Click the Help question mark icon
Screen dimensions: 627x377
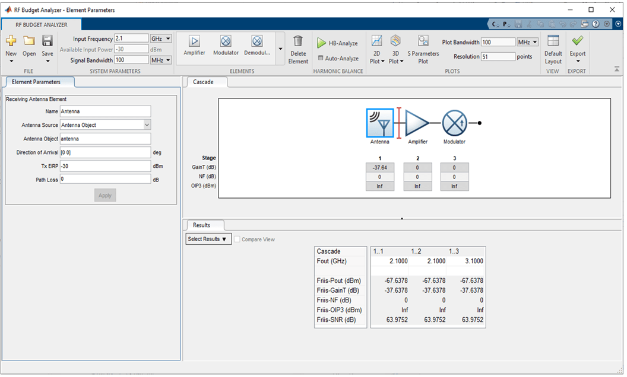(x=596, y=24)
